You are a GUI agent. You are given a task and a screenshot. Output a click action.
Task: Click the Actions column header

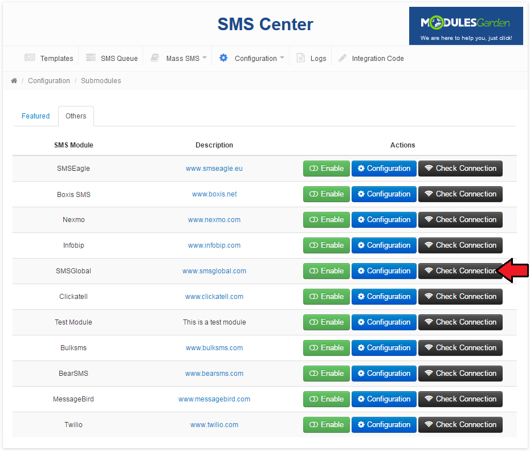point(402,145)
